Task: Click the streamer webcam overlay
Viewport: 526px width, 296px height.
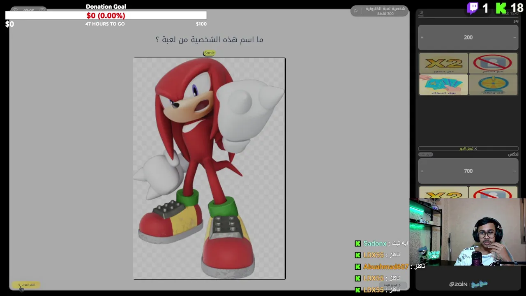Action: [468, 232]
